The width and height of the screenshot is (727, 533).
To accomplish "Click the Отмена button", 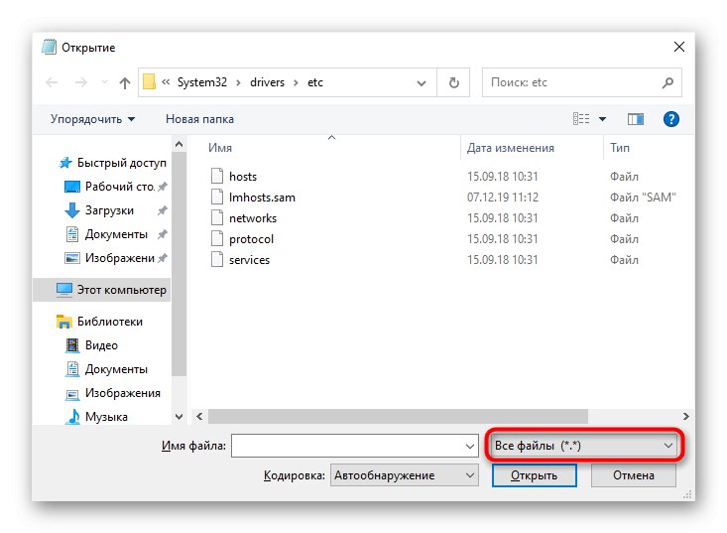I will coord(634,475).
